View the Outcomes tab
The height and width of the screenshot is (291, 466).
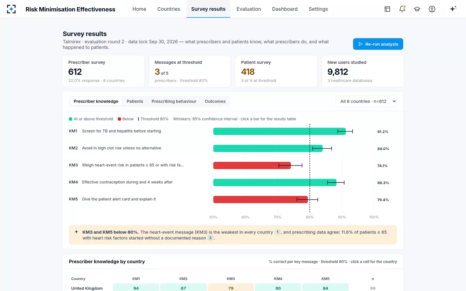(x=215, y=101)
